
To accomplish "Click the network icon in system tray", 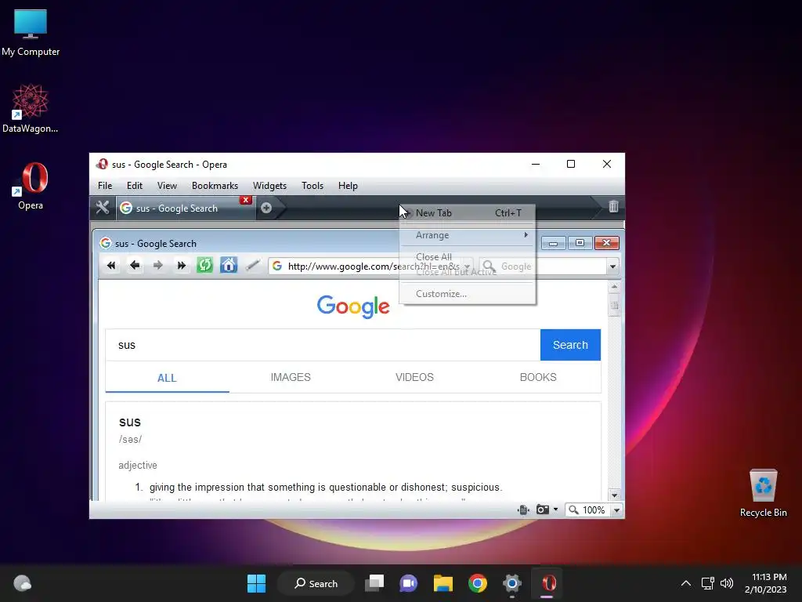I will coord(708,583).
